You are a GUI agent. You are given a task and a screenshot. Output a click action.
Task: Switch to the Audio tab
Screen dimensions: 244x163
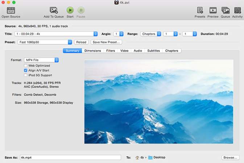click(138, 51)
